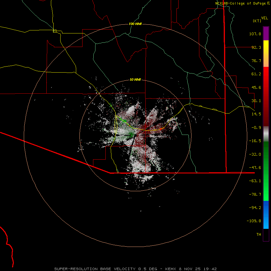This screenshot has height=271, width=271.
Task: Click the -78.7 velocity legend value
Action: coord(255,195)
